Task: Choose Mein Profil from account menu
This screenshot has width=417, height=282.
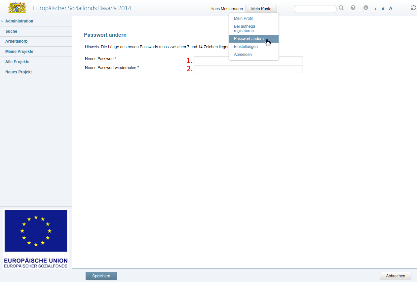Action: coord(243,19)
